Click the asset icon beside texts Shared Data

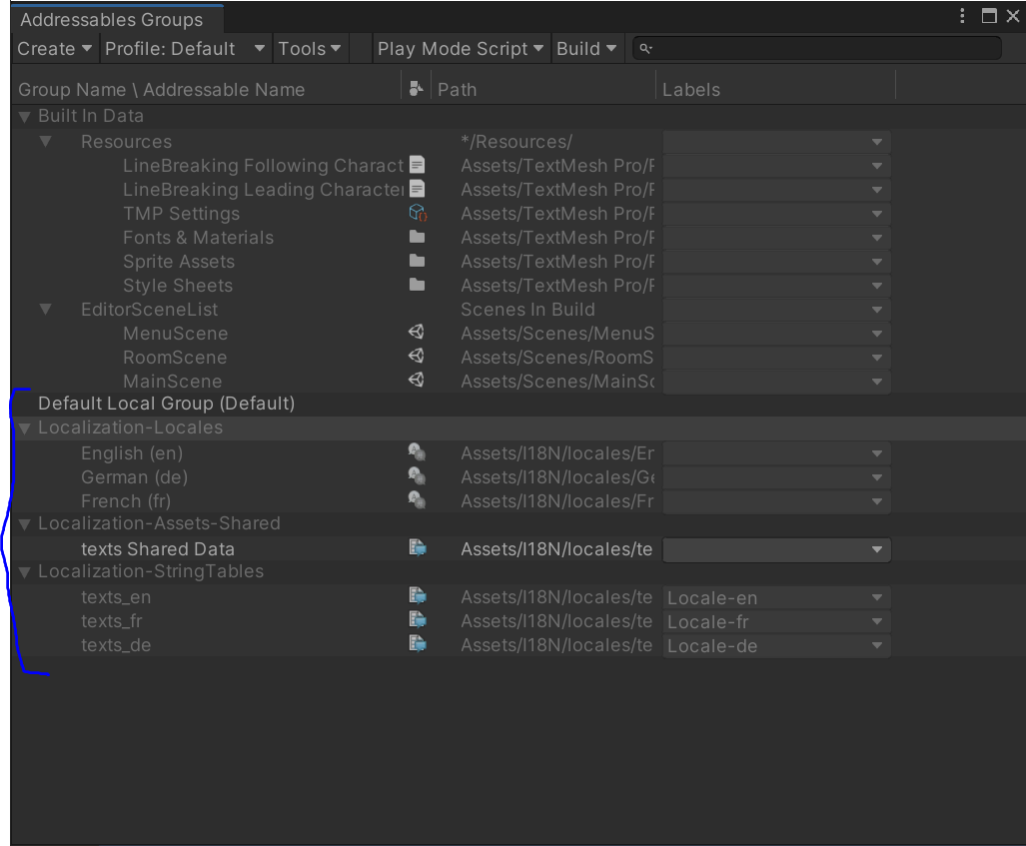[417, 547]
